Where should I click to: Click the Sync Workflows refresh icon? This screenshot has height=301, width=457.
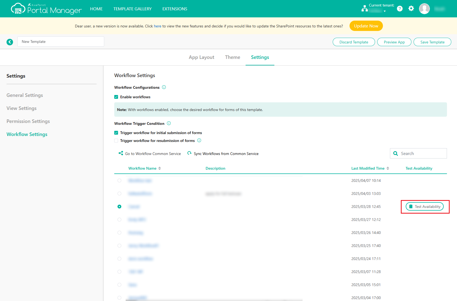[x=189, y=153]
